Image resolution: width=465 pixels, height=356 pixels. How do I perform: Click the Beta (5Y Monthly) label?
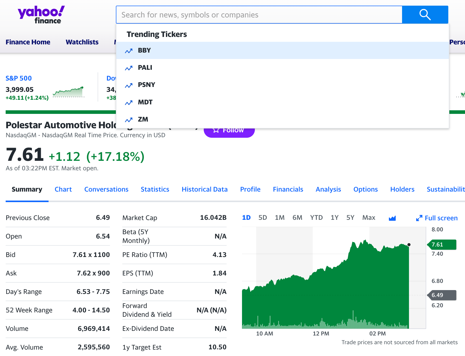click(136, 236)
